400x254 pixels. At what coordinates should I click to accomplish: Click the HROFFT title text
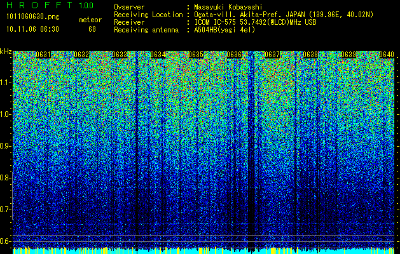[40, 5]
